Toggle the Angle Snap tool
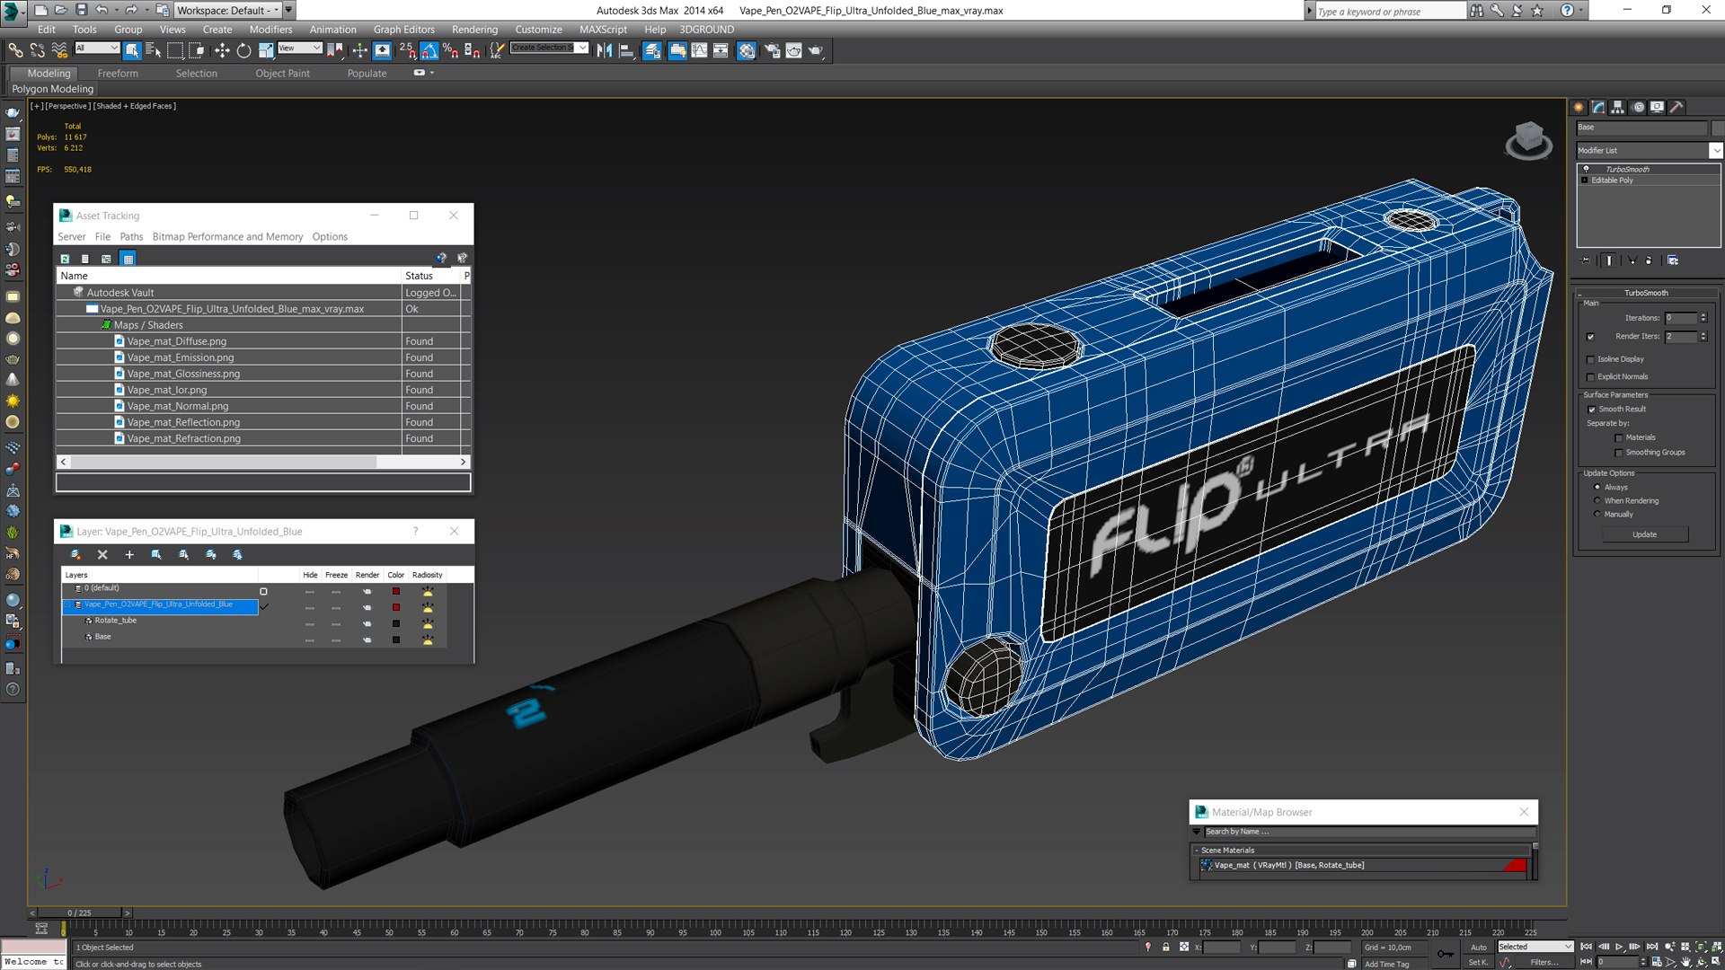The height and width of the screenshot is (970, 1725). 429,51
